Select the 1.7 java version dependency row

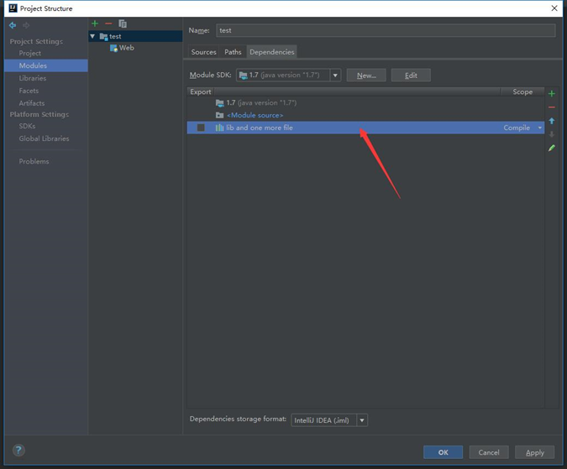tap(365, 103)
